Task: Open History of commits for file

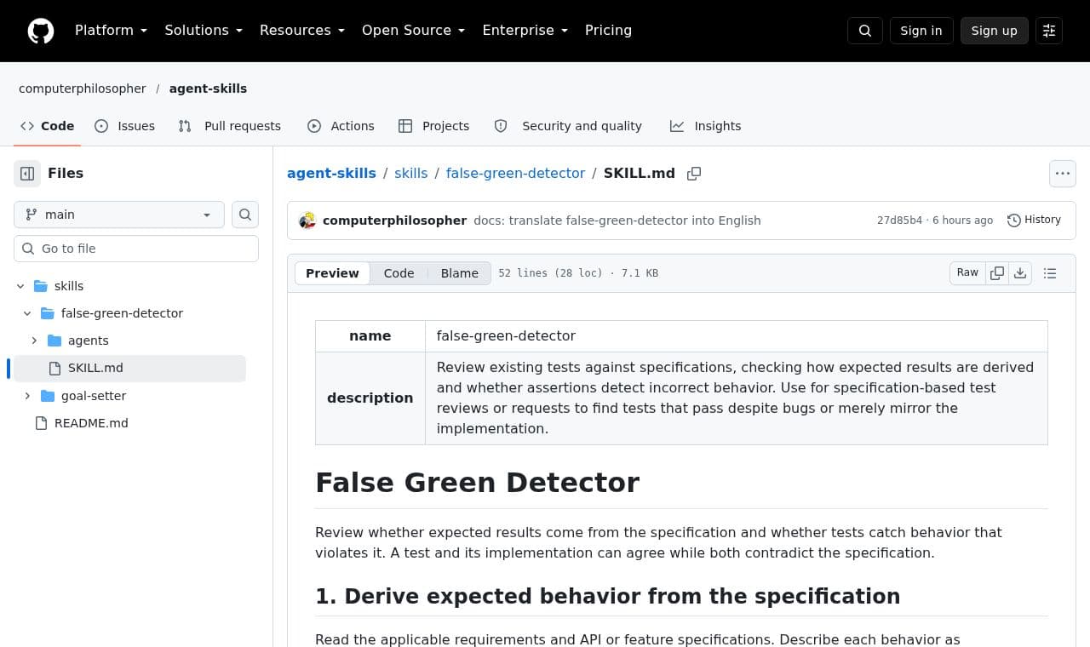Action: [x=1034, y=220]
